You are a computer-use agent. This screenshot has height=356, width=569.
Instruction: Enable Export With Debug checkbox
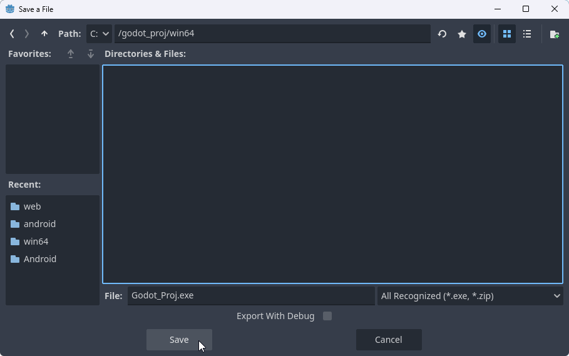[327, 316]
